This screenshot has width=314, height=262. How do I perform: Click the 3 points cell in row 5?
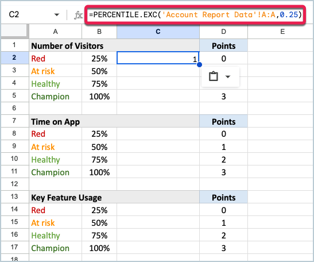(223, 97)
